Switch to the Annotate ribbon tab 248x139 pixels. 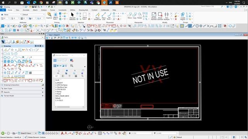[x=26, y=10]
